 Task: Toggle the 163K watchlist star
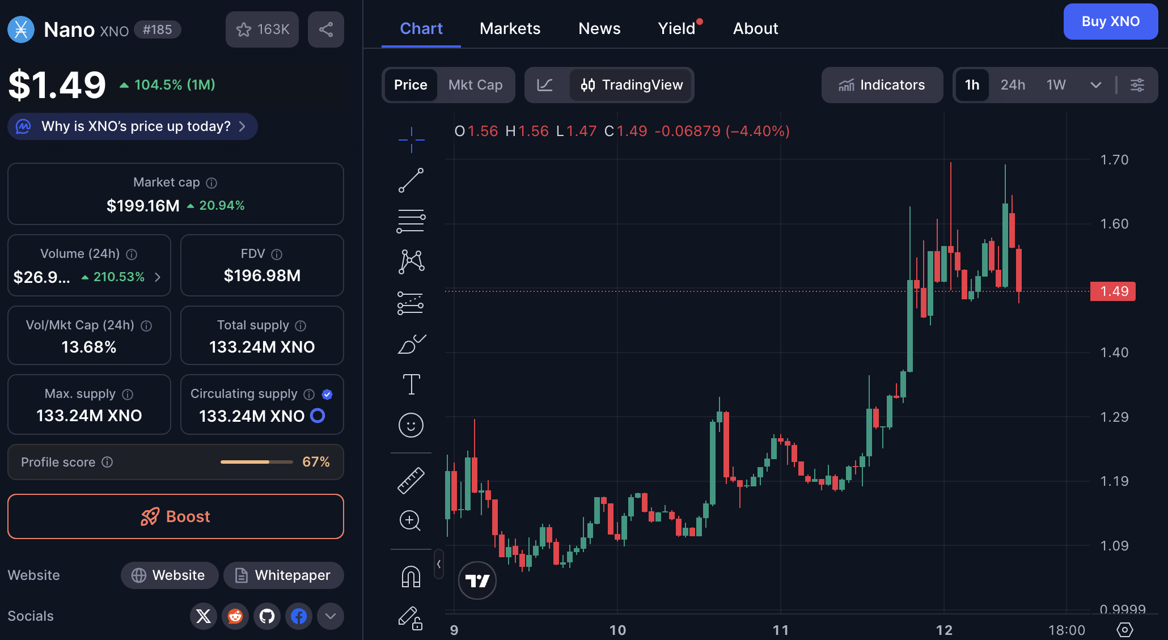coord(262,29)
